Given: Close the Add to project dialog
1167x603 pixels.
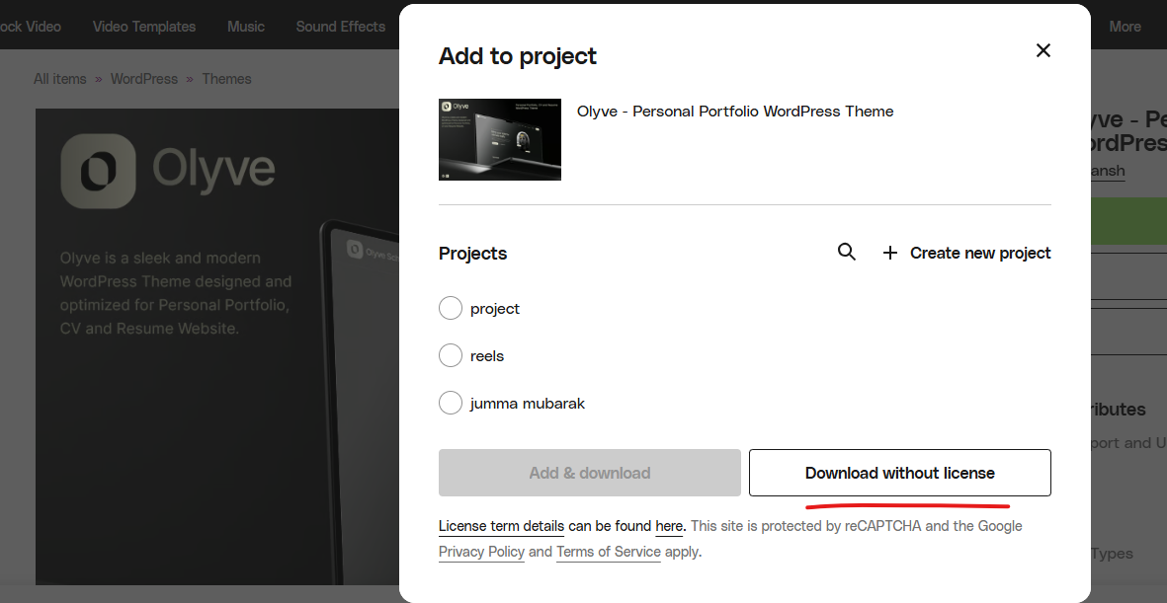Looking at the screenshot, I should coord(1042,50).
